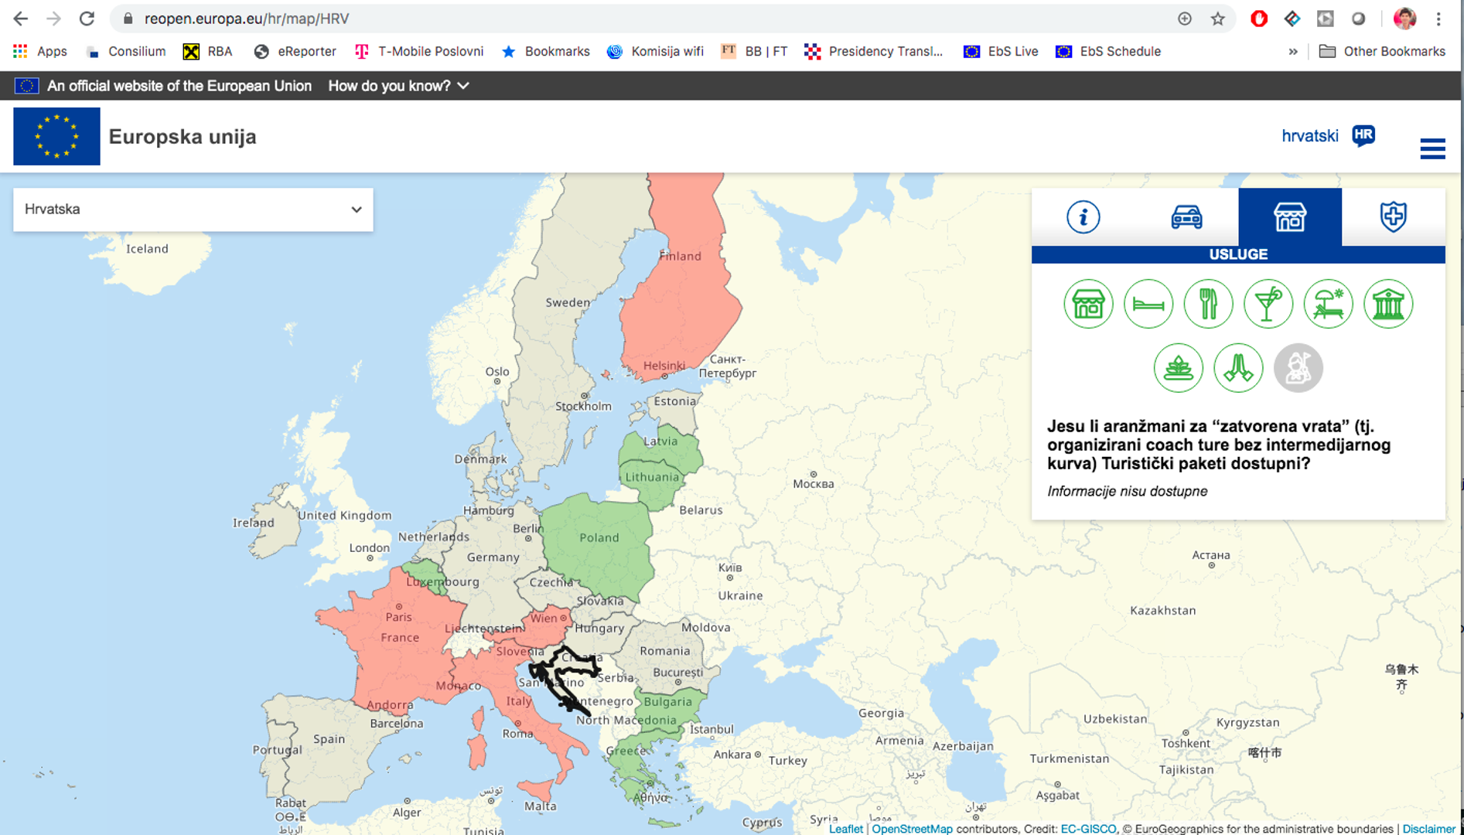The width and height of the screenshot is (1464, 835).
Task: Open the general information tab
Action: pyautogui.click(x=1083, y=217)
